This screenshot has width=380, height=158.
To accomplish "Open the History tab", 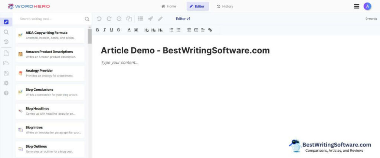I will point(225,6).
